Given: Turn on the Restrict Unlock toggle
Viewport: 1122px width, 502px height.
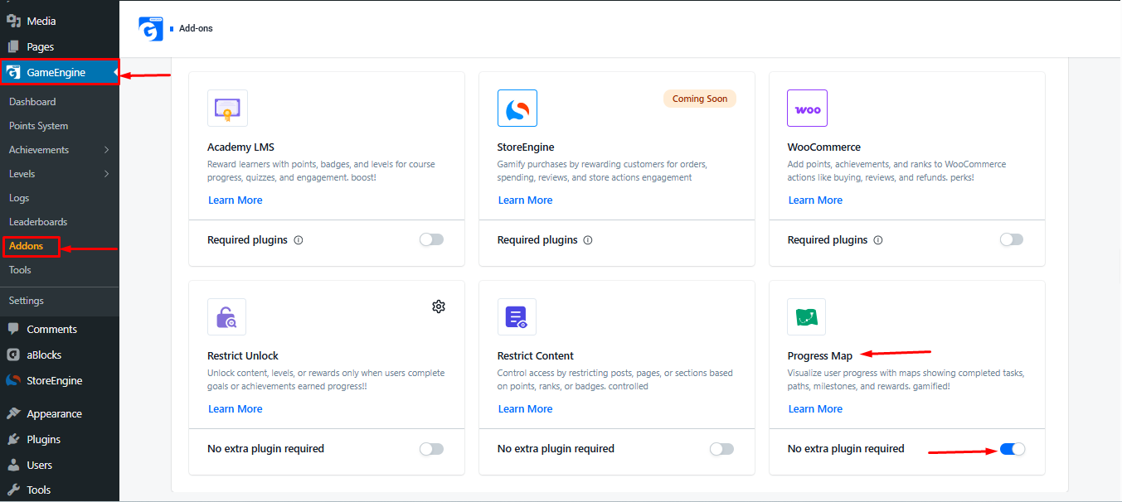Looking at the screenshot, I should pos(431,449).
